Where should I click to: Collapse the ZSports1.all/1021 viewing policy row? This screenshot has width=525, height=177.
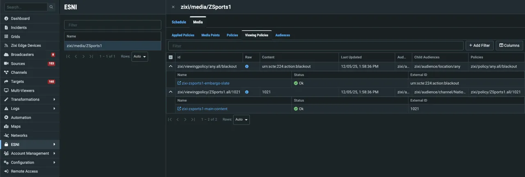(x=171, y=92)
